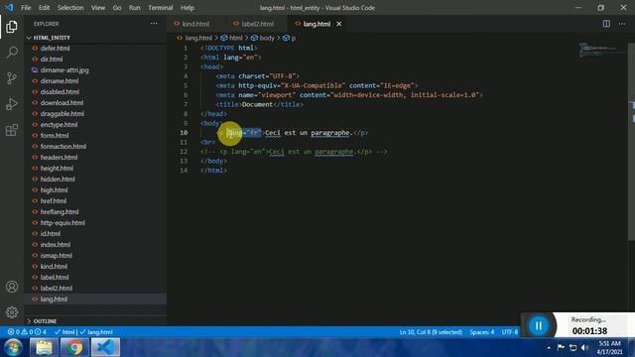The width and height of the screenshot is (635, 357).
Task: Click the Action Center flag tray icon
Action: (561, 347)
